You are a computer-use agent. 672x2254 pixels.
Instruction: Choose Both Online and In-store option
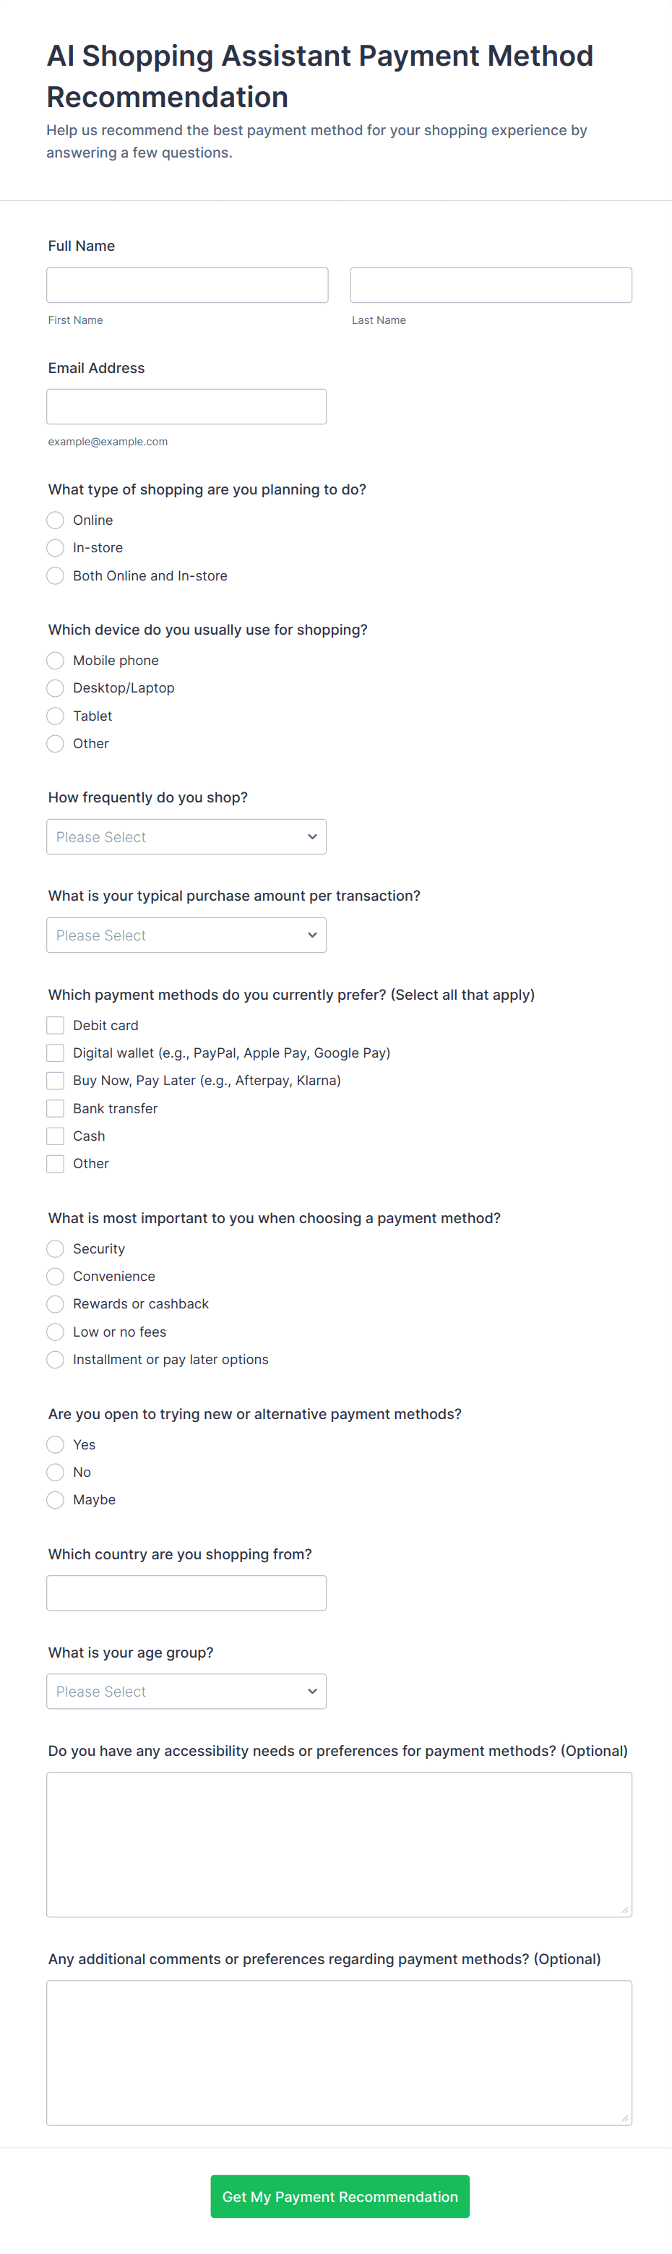(55, 575)
